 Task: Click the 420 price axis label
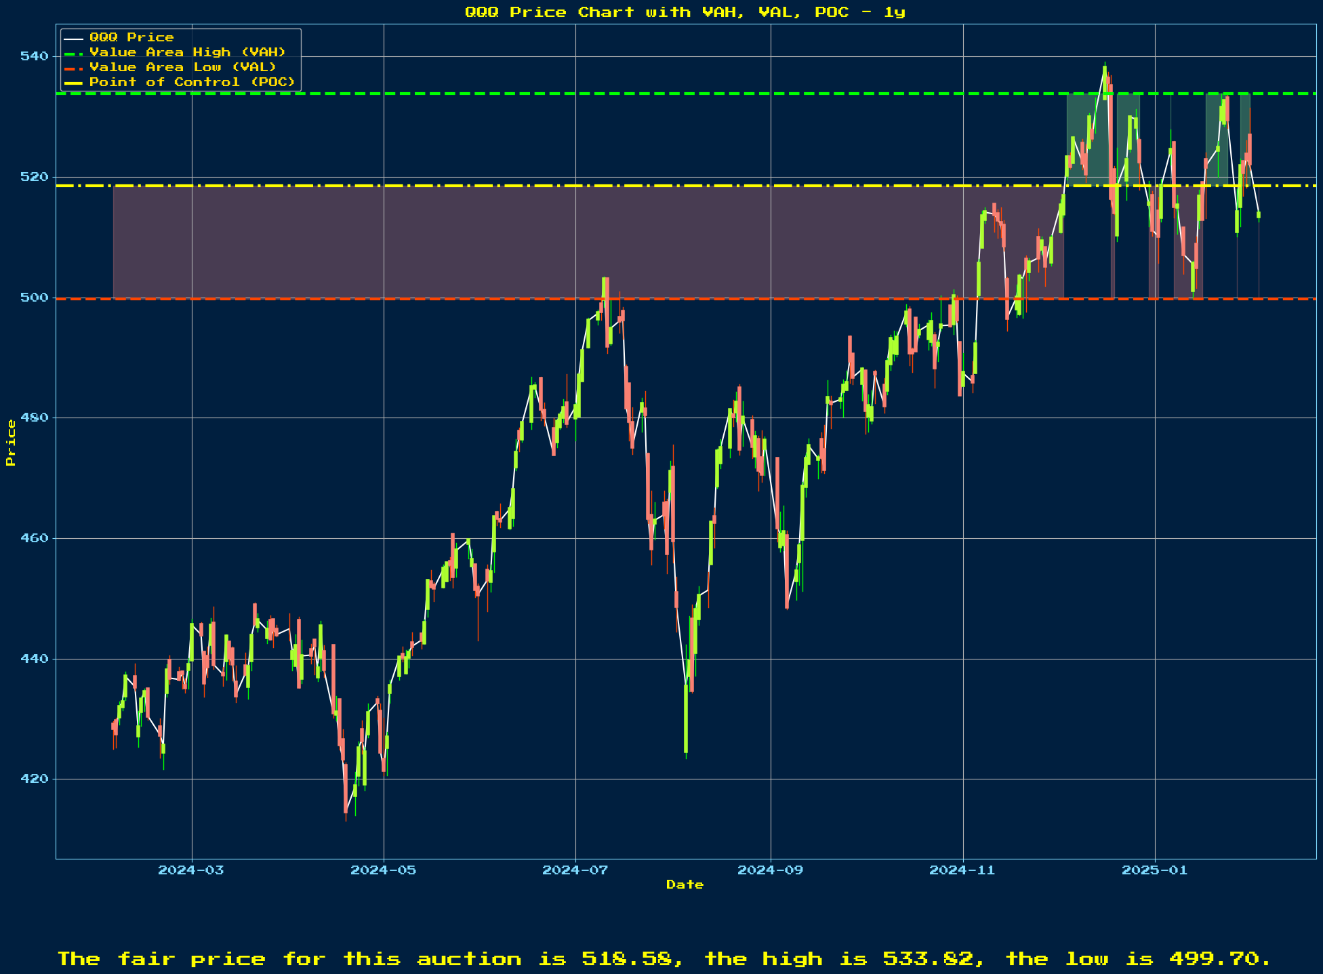34,779
